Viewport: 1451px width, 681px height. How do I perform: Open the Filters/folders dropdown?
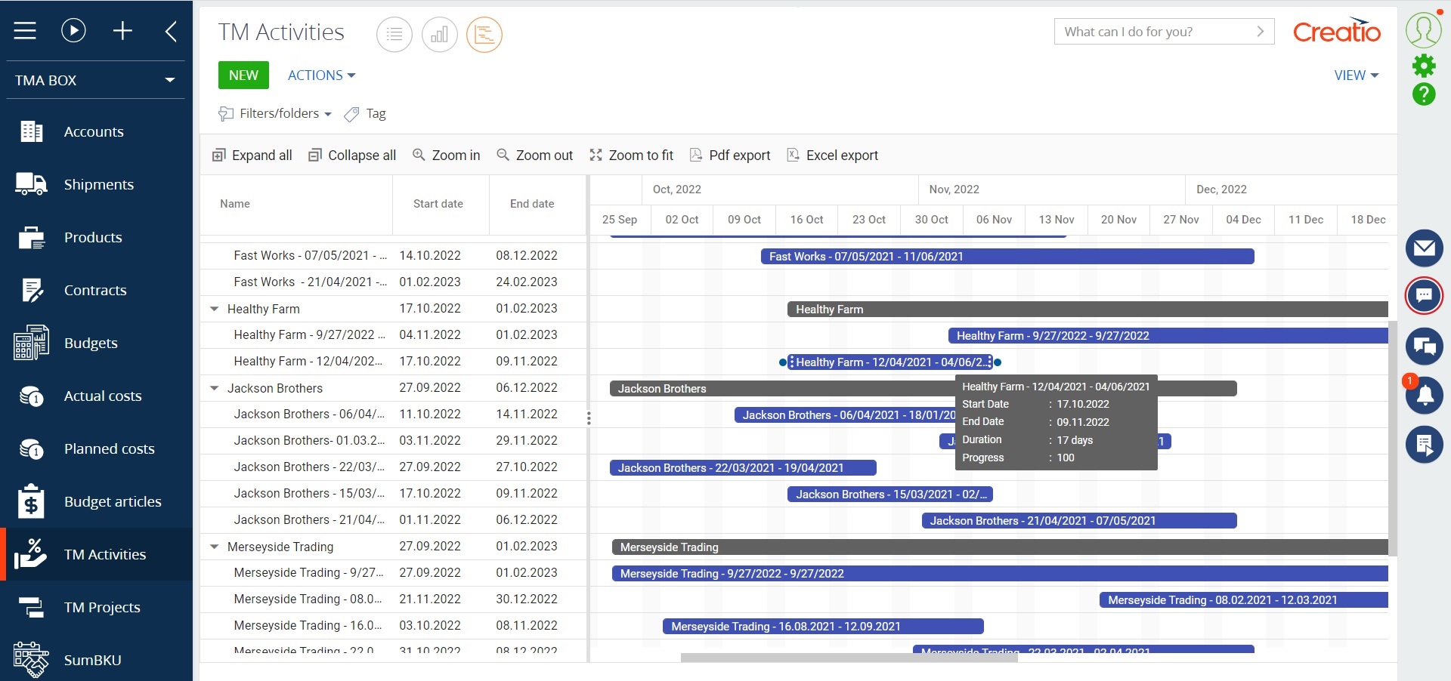pos(275,113)
